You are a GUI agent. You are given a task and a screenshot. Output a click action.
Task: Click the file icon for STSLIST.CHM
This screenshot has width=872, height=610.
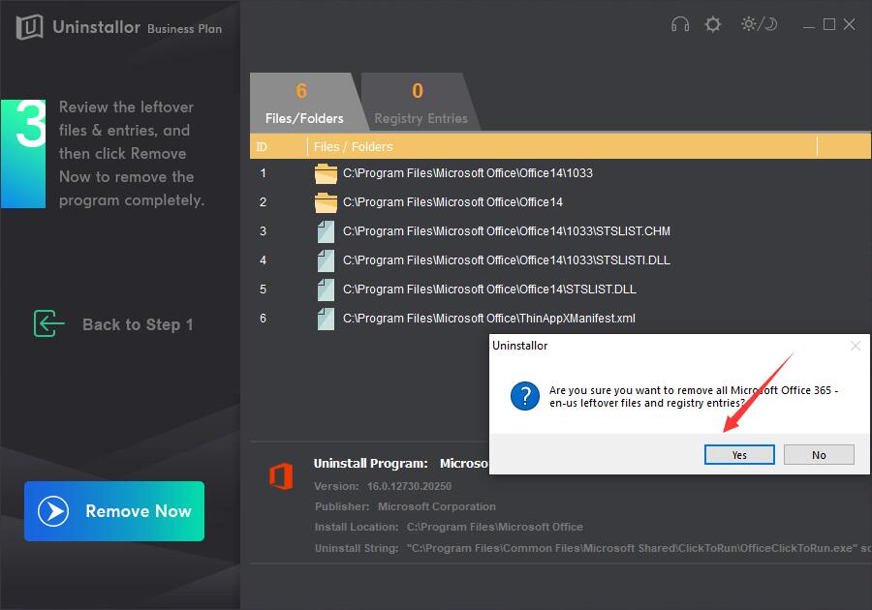[326, 231]
